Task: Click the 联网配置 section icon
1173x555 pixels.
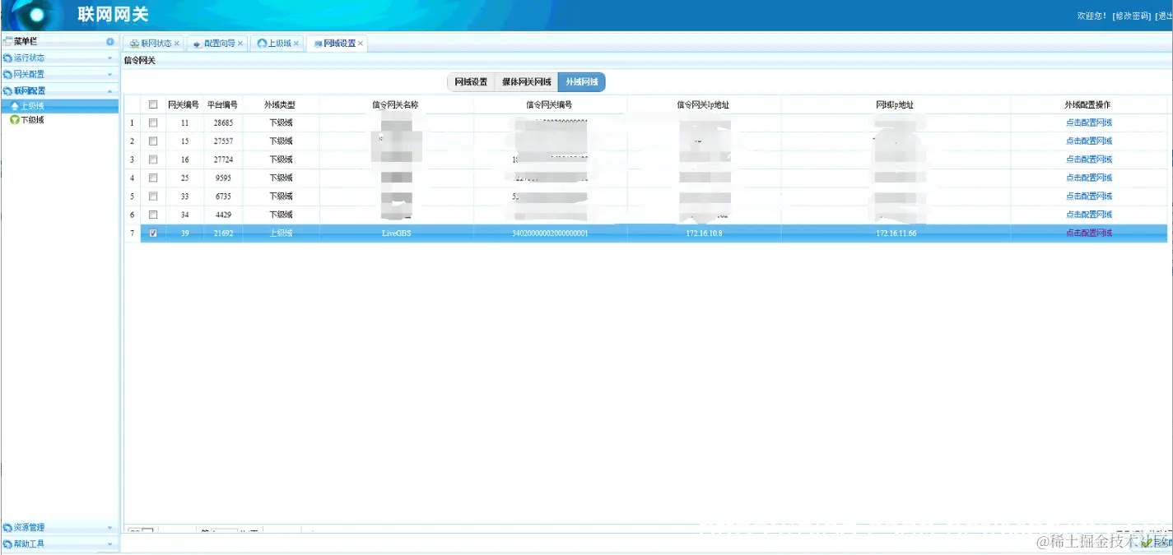Action: click(7, 91)
